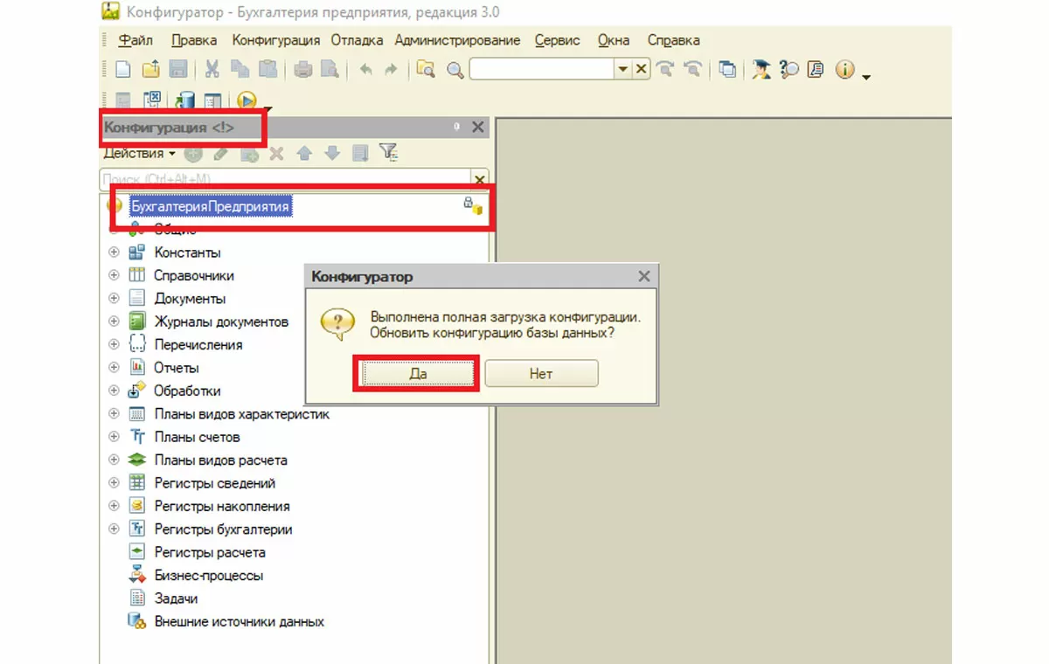Image resolution: width=1049 pixels, height=664 pixels.
Task: Click the Save diskette icon
Action: point(177,70)
